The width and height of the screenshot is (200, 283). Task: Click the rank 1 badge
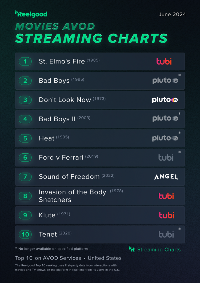tap(25, 62)
